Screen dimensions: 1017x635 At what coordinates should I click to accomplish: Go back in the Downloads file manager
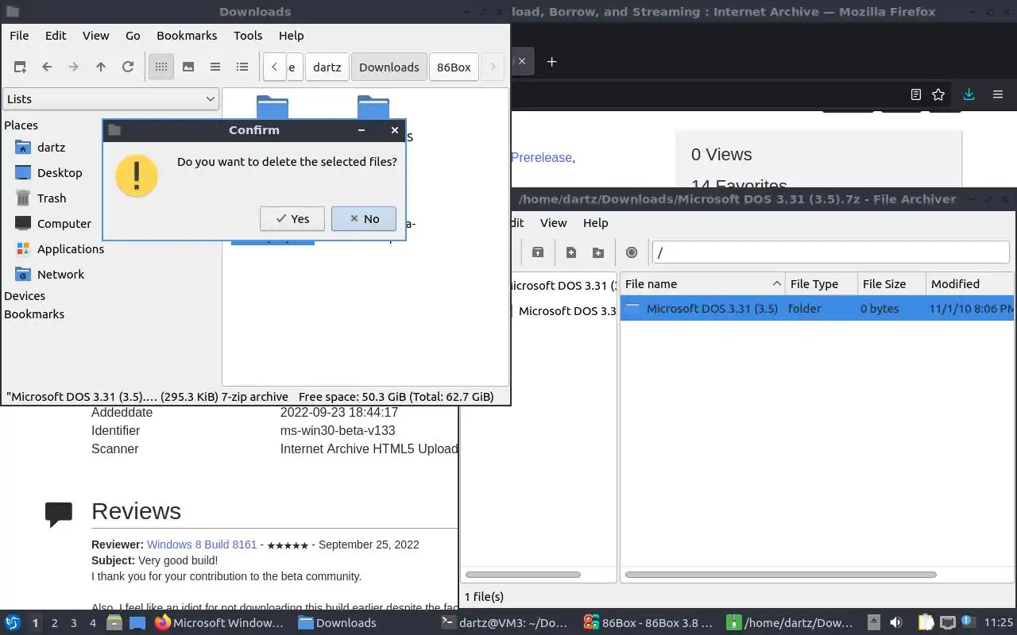[47, 67]
